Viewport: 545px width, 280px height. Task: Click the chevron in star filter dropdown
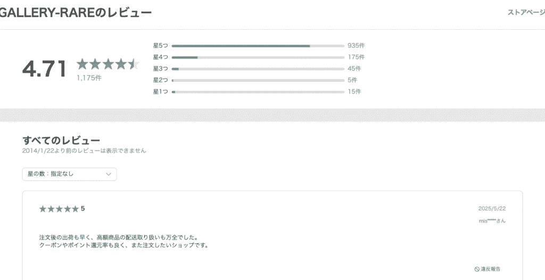tap(109, 174)
